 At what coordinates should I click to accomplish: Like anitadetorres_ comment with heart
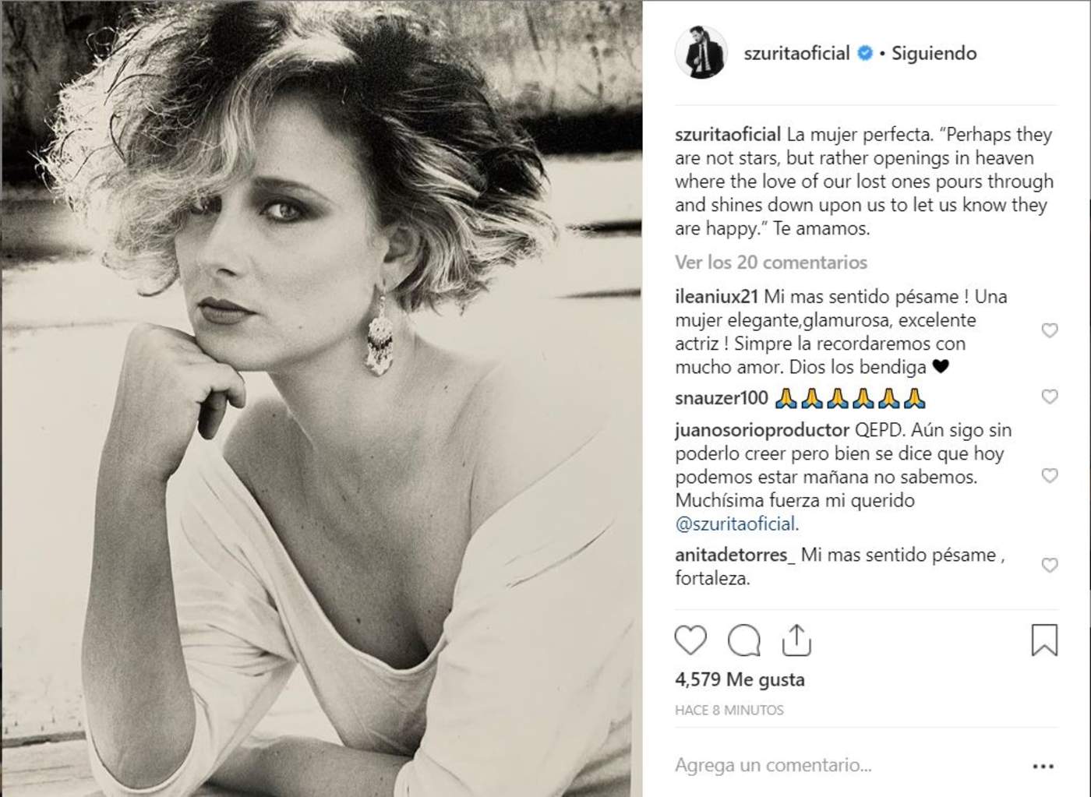pyautogui.click(x=1050, y=566)
